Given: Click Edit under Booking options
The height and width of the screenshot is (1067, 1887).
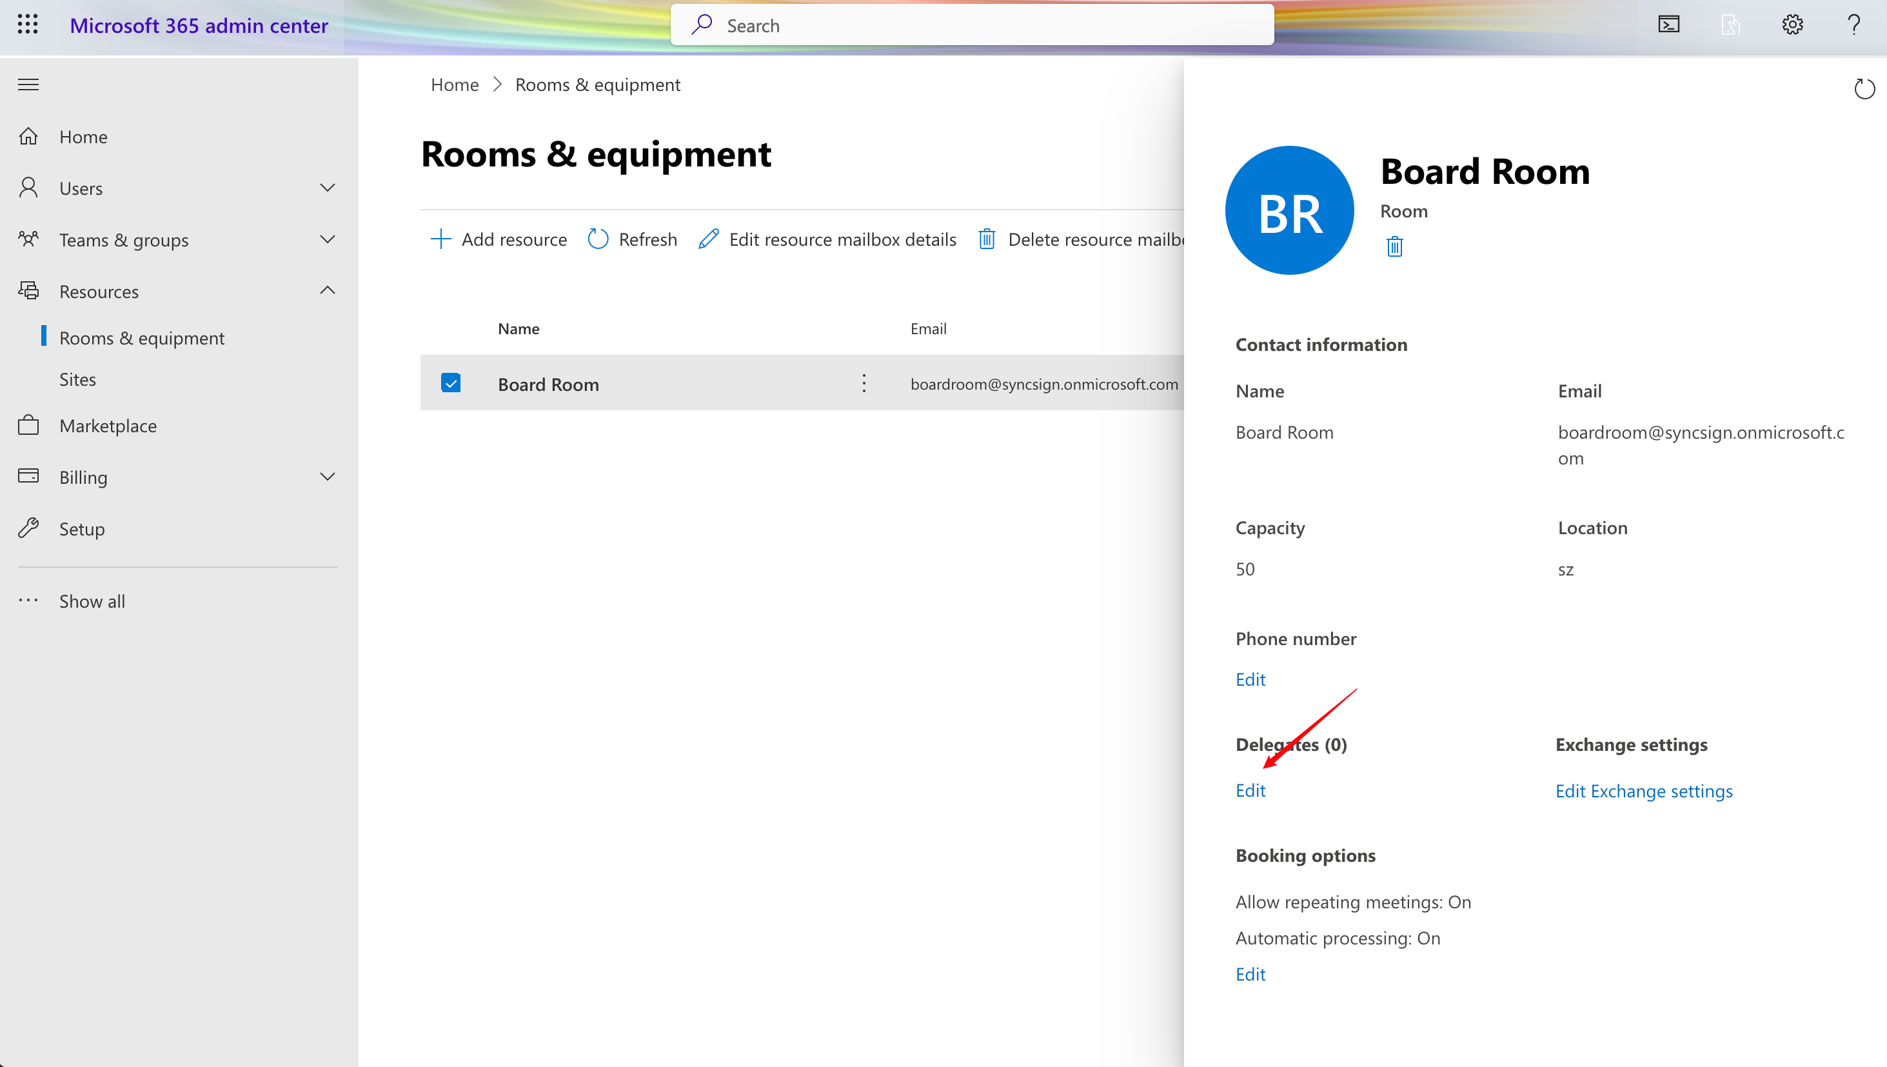Looking at the screenshot, I should tap(1250, 974).
